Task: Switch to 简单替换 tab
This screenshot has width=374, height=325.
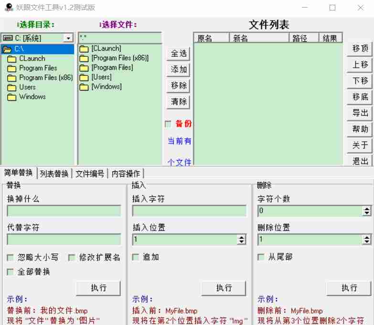Action: click(x=19, y=173)
